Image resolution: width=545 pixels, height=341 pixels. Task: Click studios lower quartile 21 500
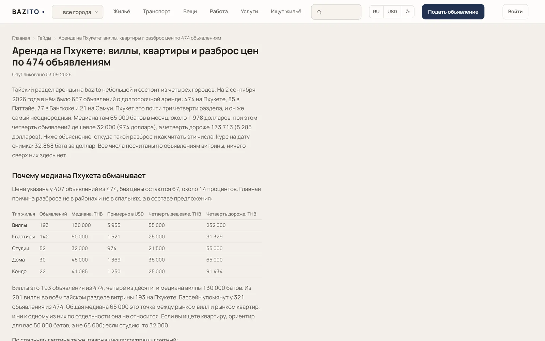(157, 248)
